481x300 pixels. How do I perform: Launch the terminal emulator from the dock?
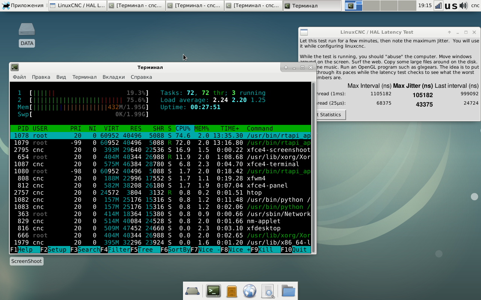pos(213,291)
